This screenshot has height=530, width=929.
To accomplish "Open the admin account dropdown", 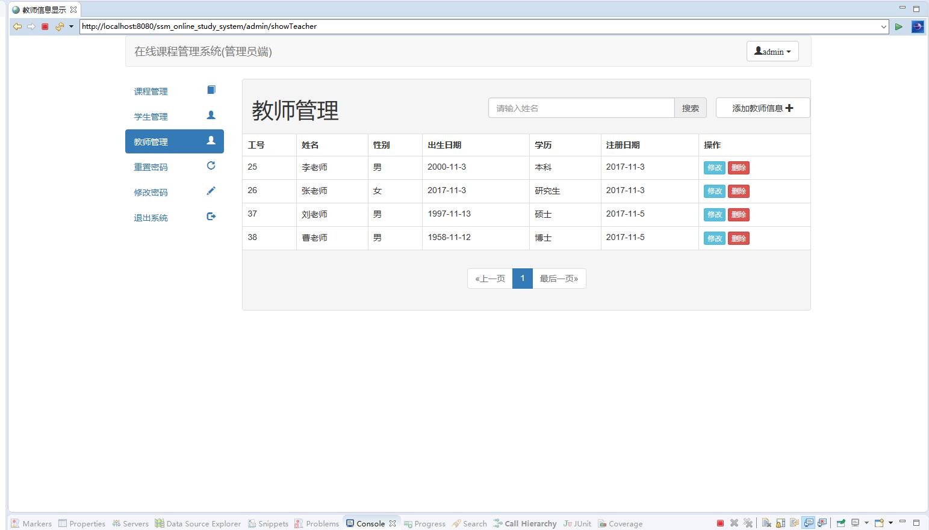I will [772, 51].
